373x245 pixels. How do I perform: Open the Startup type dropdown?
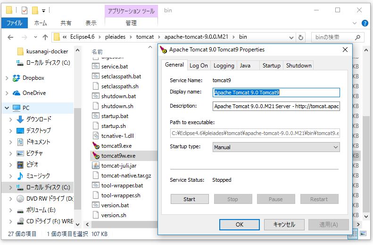point(335,147)
